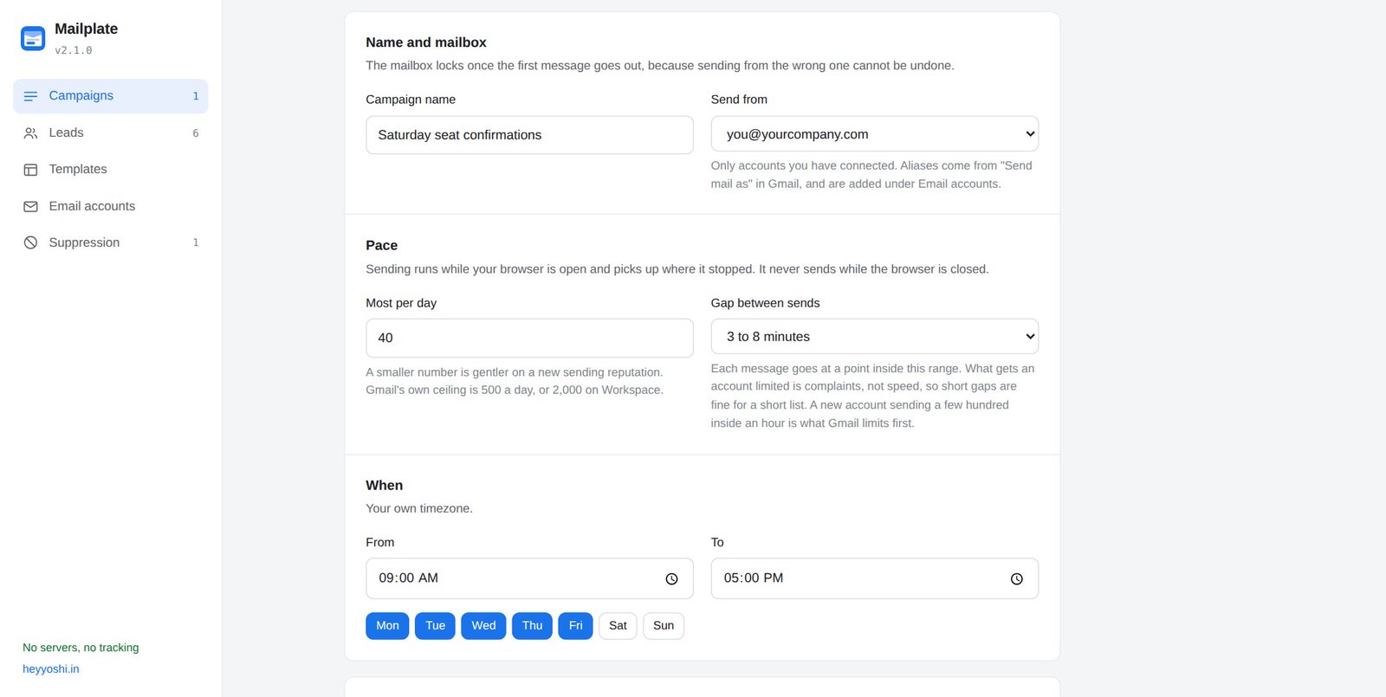Click the Campaigns list icon in sidebar
1386x697 pixels.
(x=30, y=96)
